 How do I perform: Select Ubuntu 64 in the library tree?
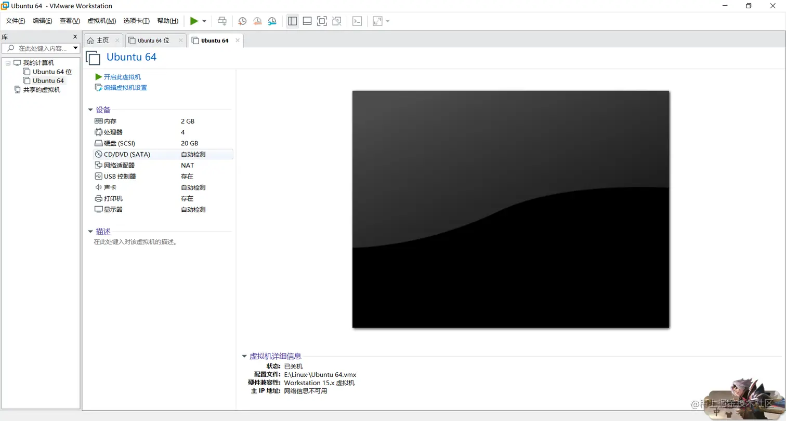48,80
